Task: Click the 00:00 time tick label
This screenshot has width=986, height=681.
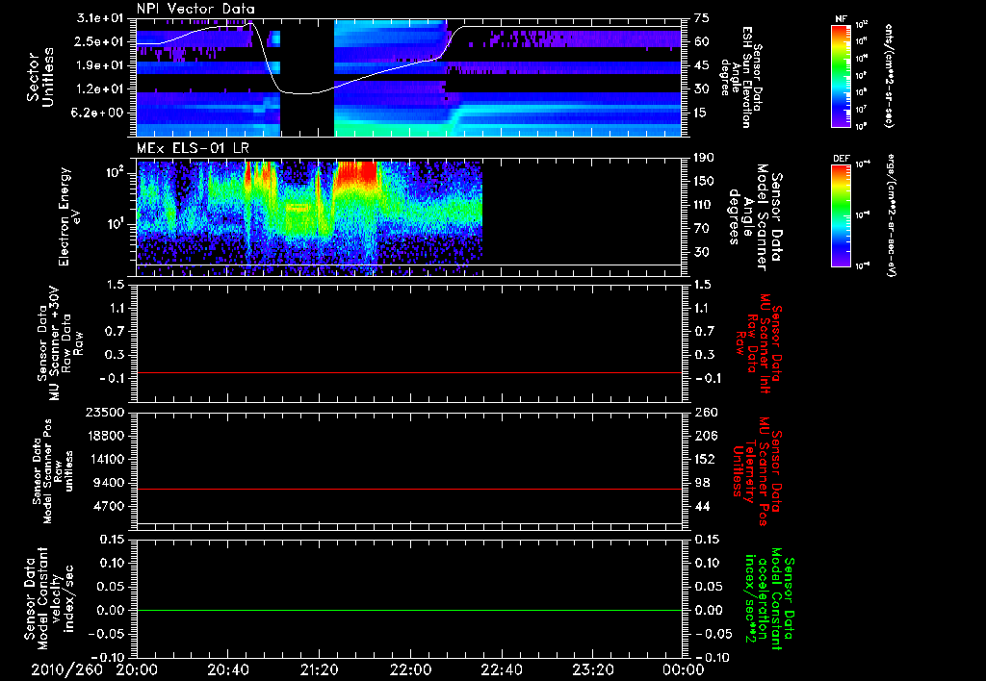Action: click(x=684, y=669)
